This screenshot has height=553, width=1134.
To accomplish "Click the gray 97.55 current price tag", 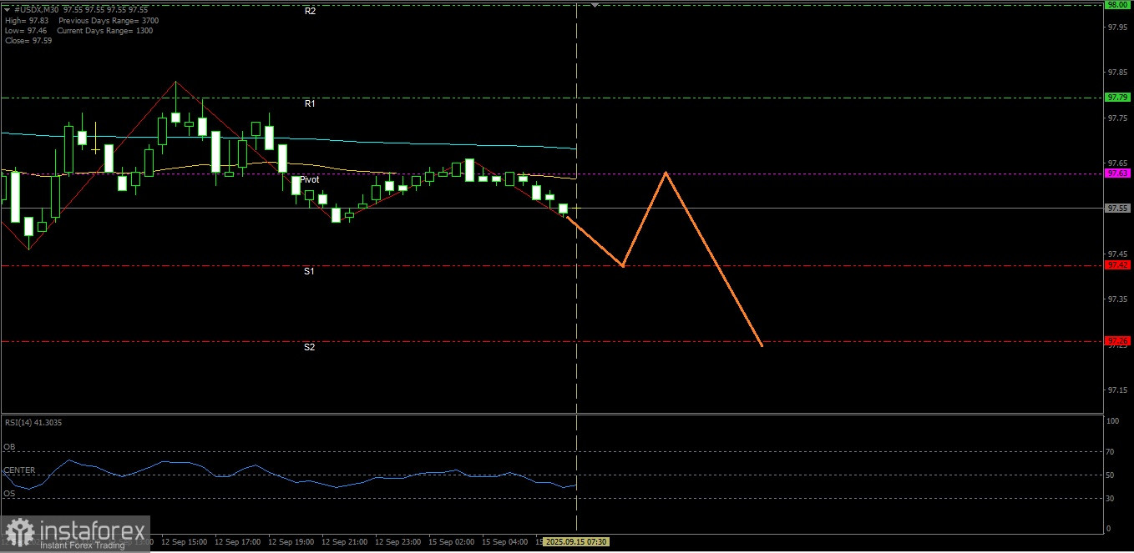I will coord(1117,209).
